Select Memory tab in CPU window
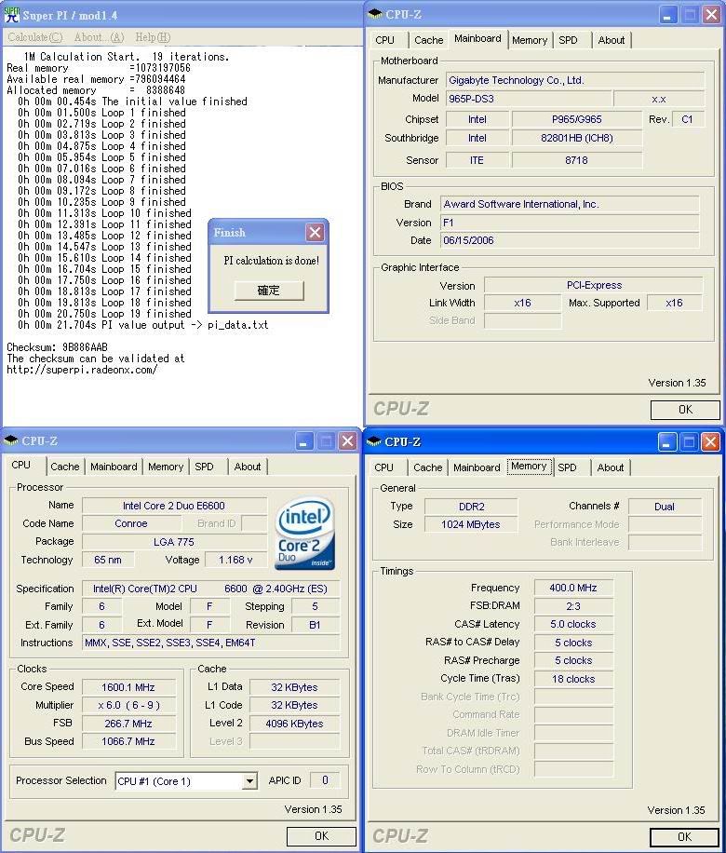The width and height of the screenshot is (726, 853). (x=166, y=467)
